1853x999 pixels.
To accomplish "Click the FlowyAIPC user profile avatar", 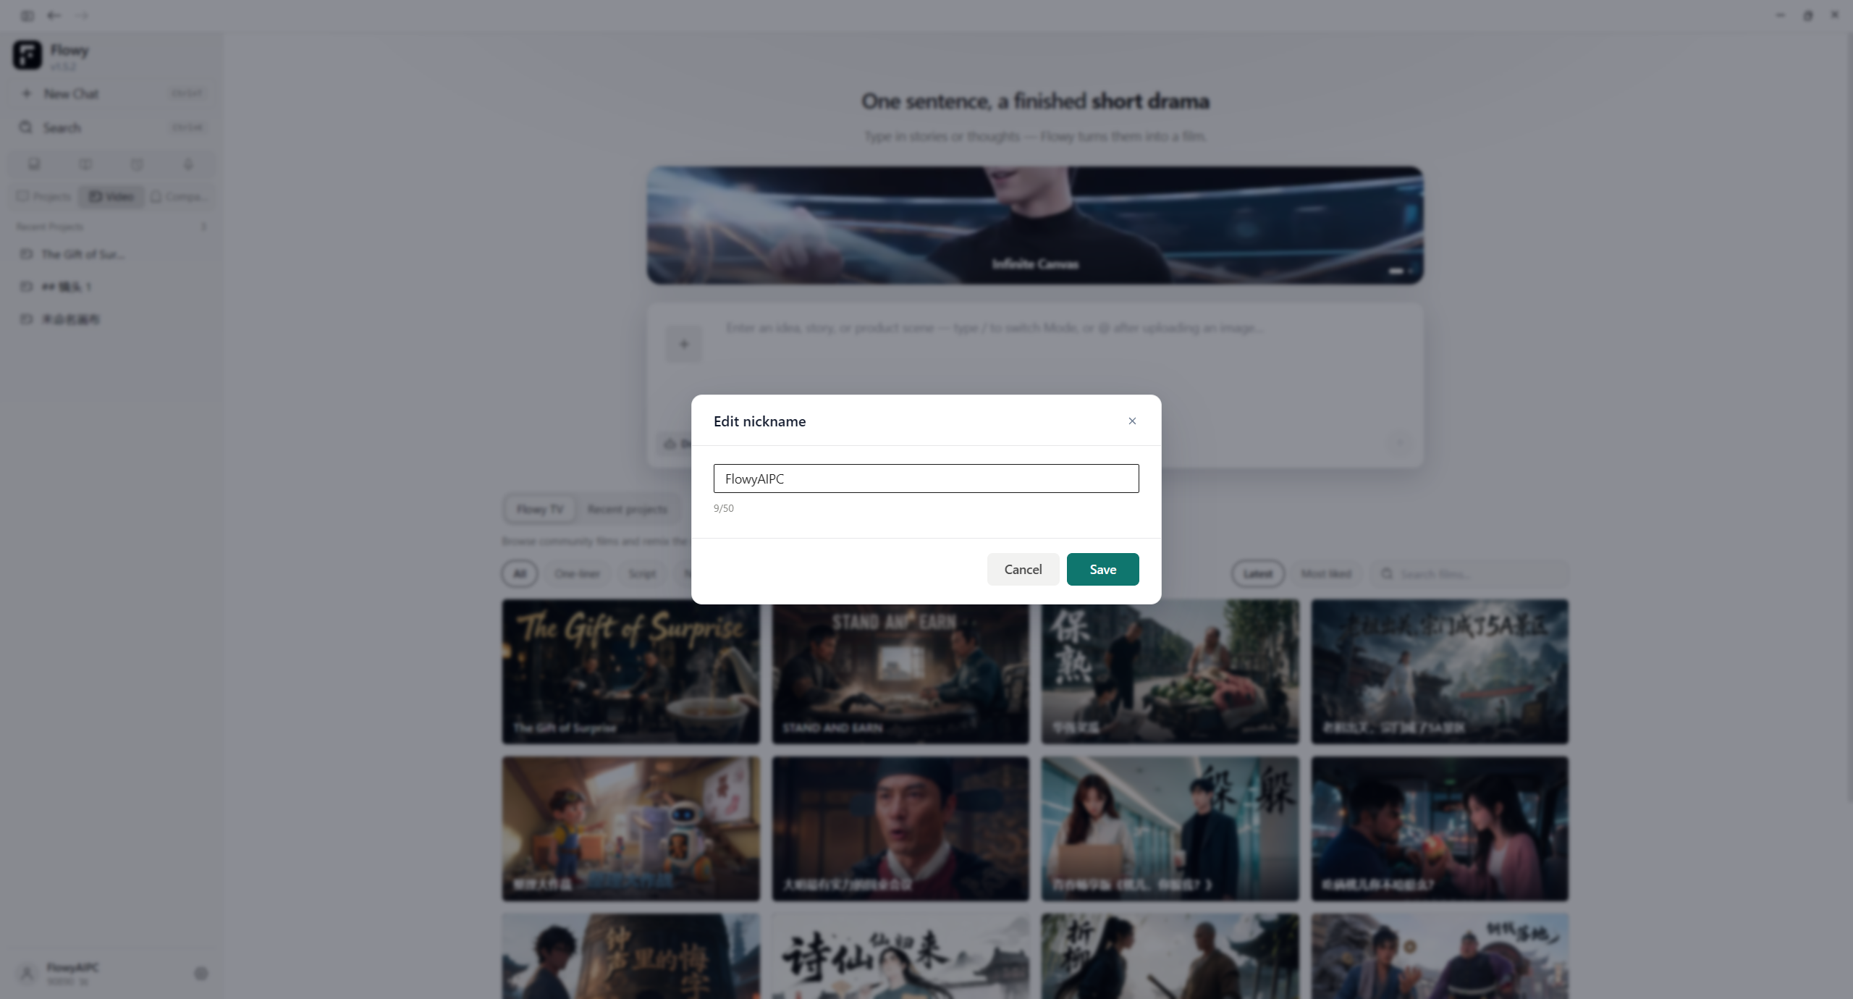I will pos(27,974).
